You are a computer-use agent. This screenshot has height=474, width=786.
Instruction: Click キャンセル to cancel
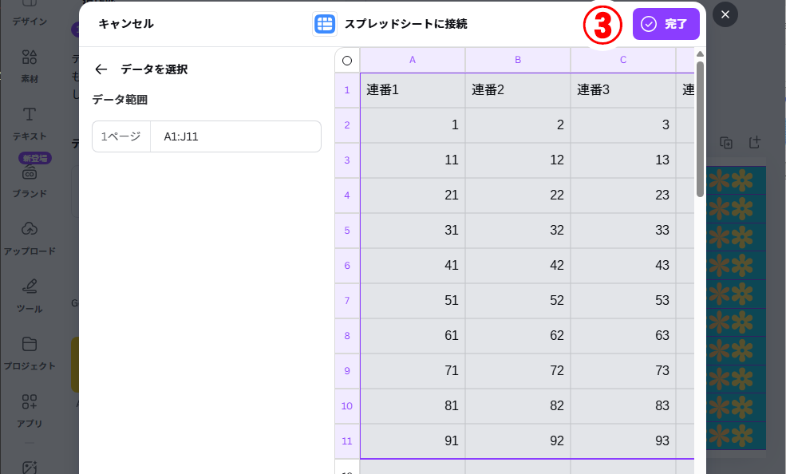click(x=126, y=24)
